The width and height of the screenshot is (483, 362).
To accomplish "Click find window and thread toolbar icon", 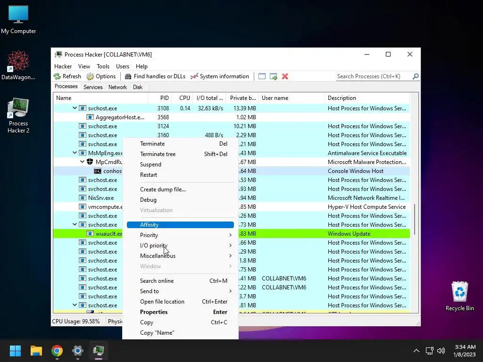I will point(273,76).
